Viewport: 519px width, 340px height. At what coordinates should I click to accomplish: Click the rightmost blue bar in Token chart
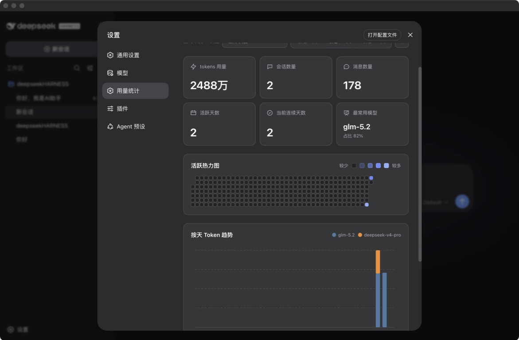click(x=385, y=300)
